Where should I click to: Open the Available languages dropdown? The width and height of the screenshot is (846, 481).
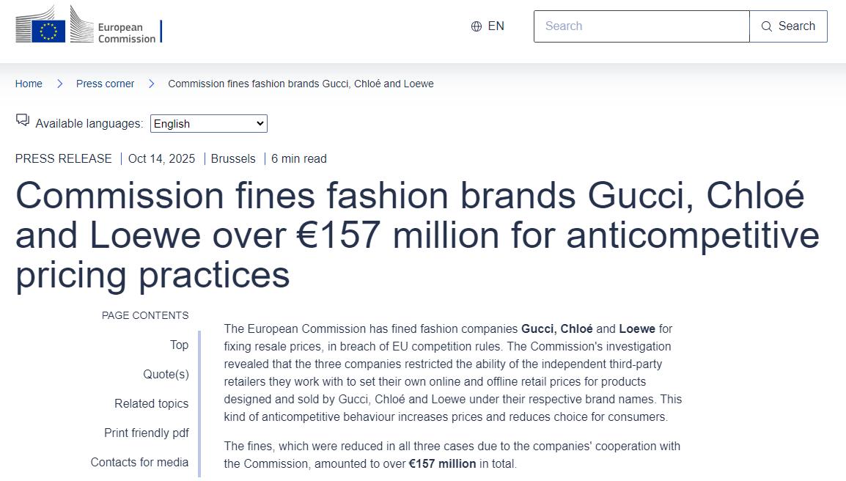pos(209,124)
